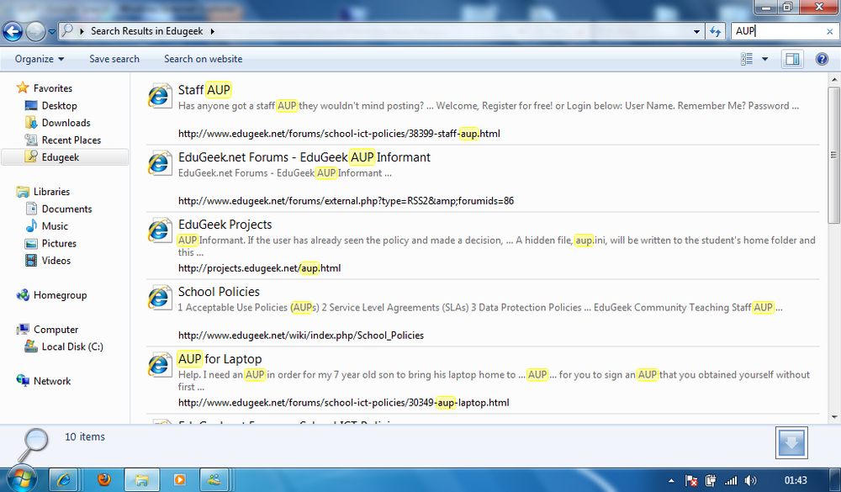This screenshot has height=492, width=841.
Task: Open Windows Media Player from taskbar
Action: pos(180,479)
